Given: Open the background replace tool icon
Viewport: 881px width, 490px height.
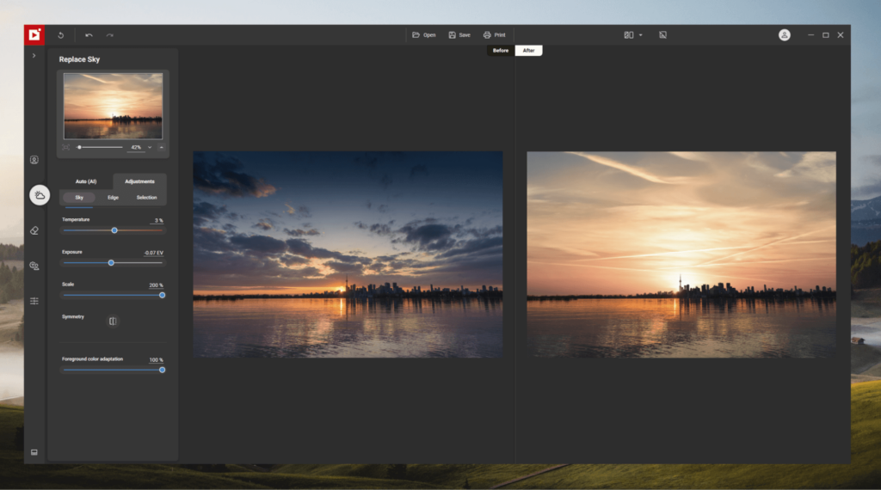Looking at the screenshot, I should coord(34,266).
